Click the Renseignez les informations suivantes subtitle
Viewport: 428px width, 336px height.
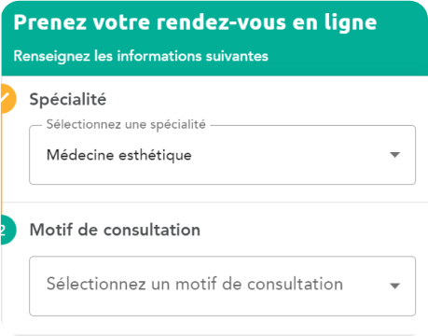pyautogui.click(x=141, y=56)
